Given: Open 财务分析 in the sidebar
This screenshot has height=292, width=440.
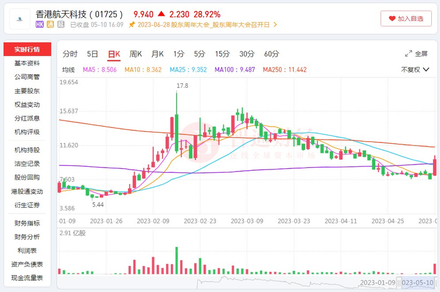Looking at the screenshot, I should (x=27, y=237).
